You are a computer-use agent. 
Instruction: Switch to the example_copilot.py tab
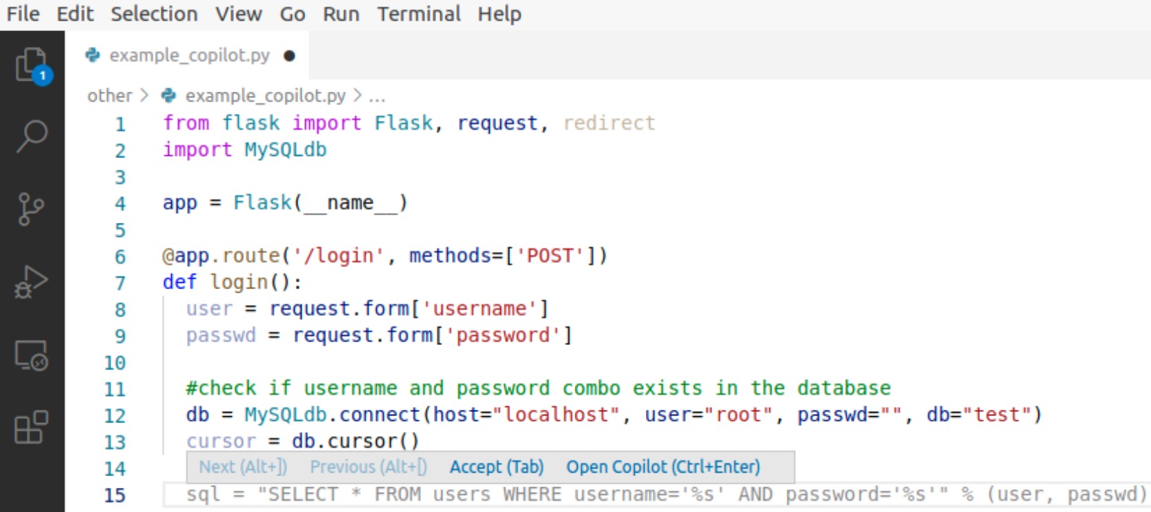point(189,55)
